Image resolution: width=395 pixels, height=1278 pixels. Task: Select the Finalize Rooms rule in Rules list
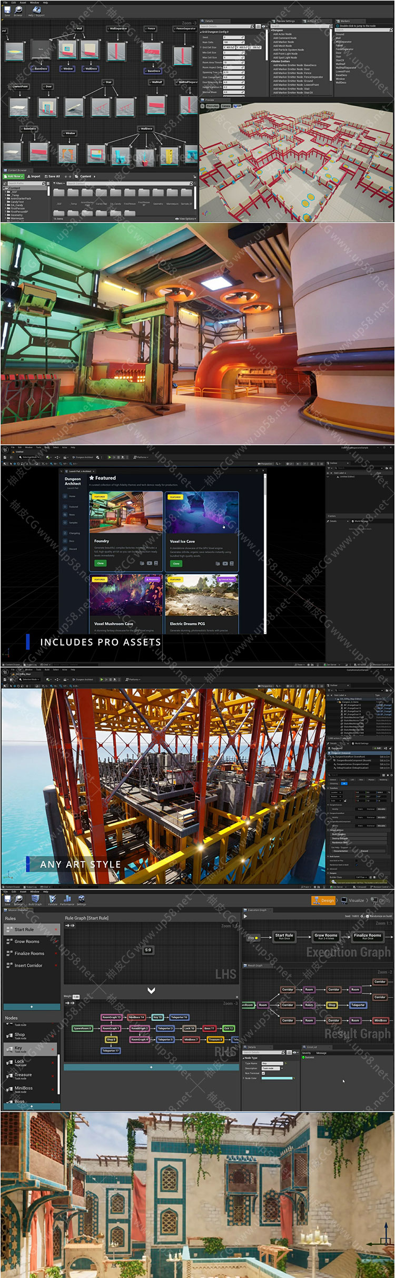31,953
